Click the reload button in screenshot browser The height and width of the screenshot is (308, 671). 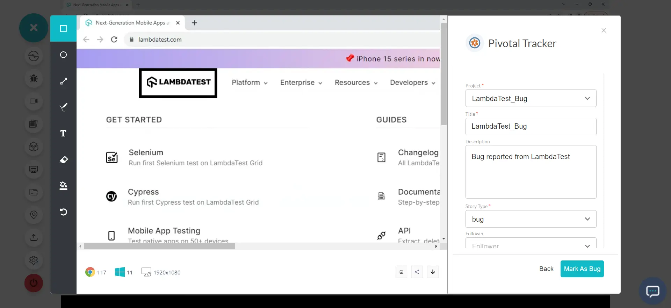tap(114, 40)
